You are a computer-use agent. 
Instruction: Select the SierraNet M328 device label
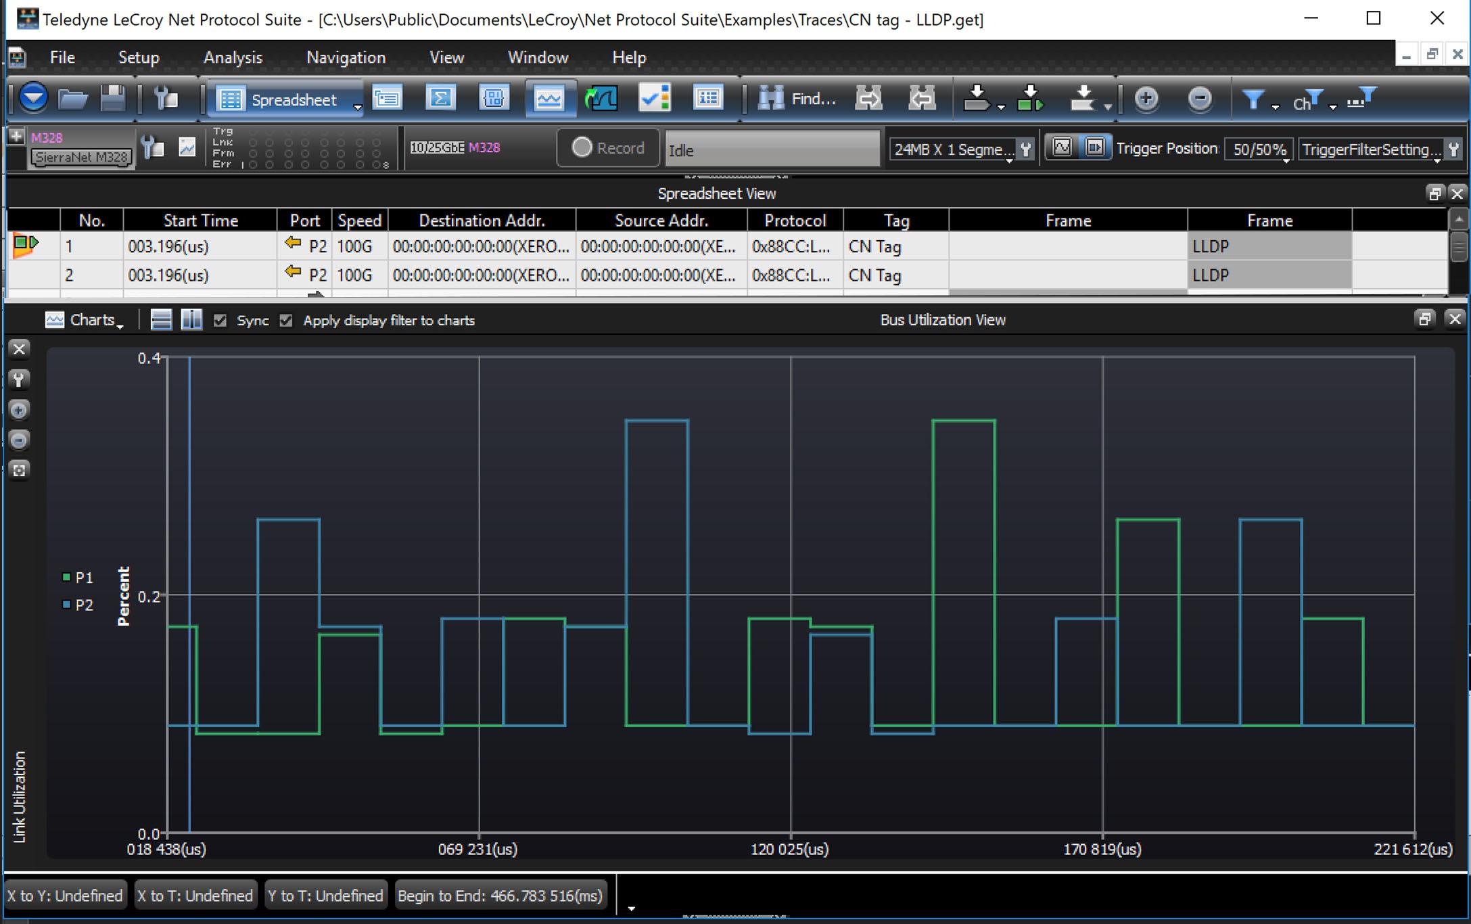pos(81,157)
